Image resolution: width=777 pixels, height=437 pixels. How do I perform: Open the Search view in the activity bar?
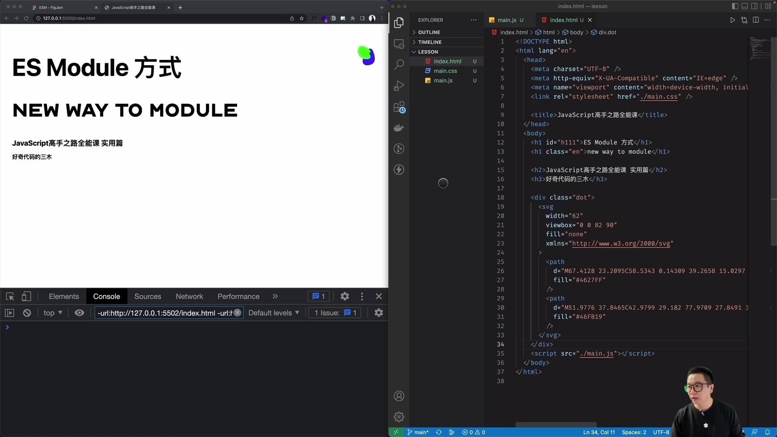pyautogui.click(x=399, y=64)
